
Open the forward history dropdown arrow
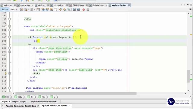tap(35, 9)
